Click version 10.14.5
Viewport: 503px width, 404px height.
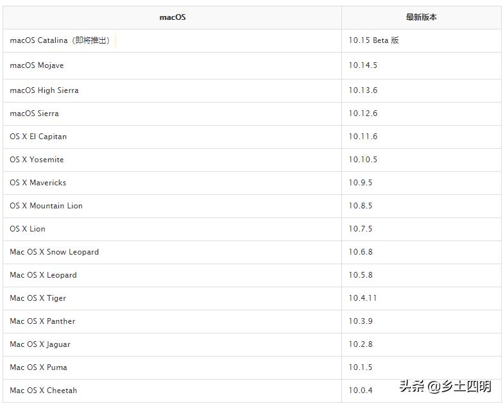[363, 65]
